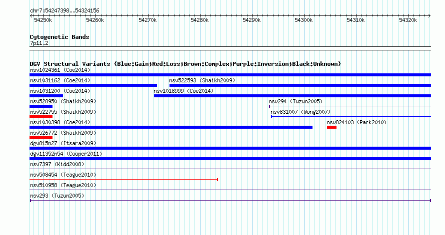Open nsv522755 (Shaikh2009) variant label
Viewport: 445px width, 235px height.
point(63,112)
